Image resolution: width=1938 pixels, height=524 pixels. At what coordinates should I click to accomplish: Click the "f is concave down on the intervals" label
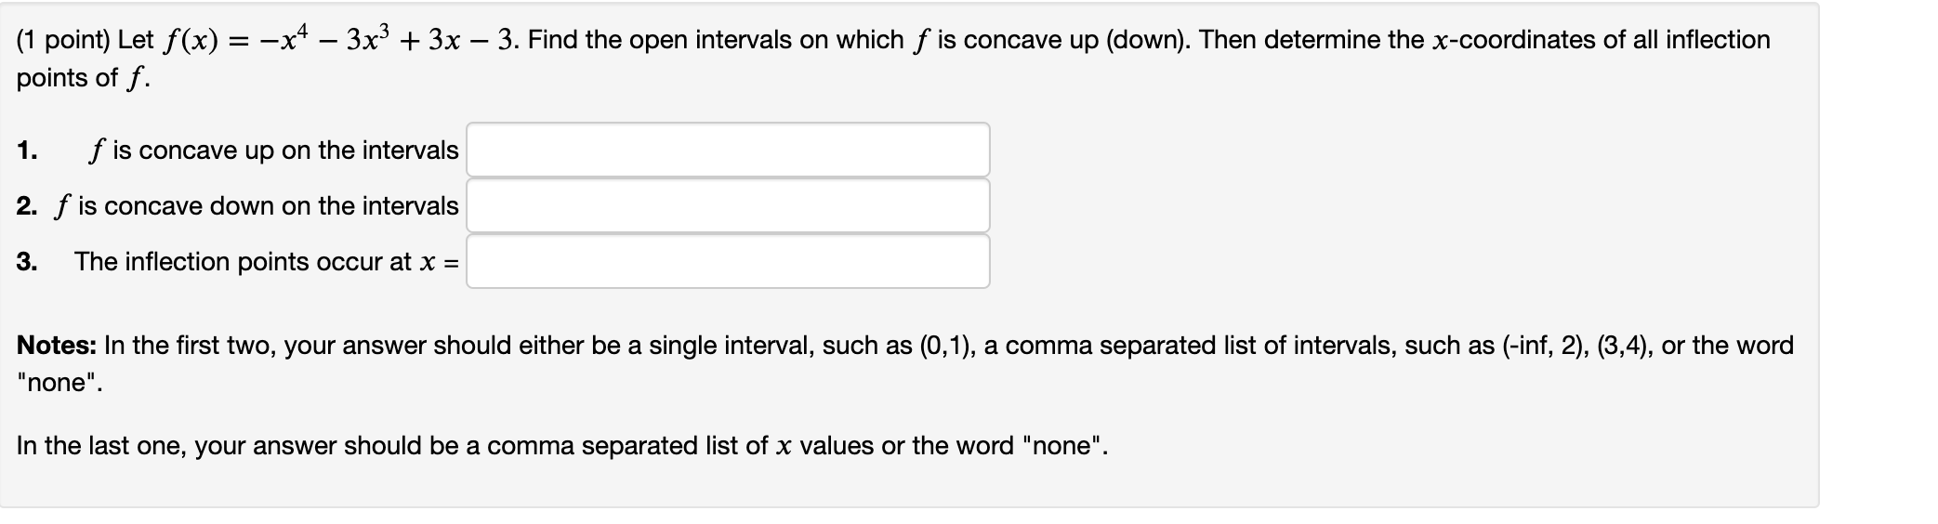tap(257, 206)
